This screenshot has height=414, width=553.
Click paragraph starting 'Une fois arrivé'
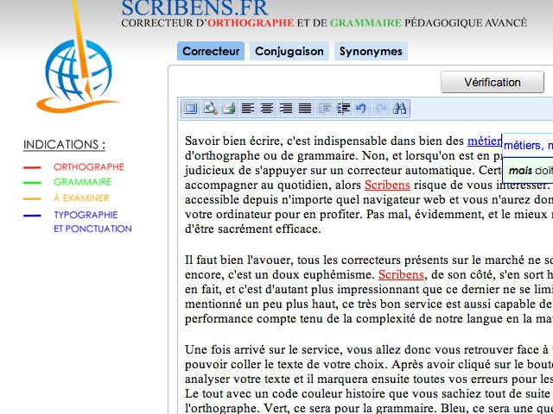(369, 379)
